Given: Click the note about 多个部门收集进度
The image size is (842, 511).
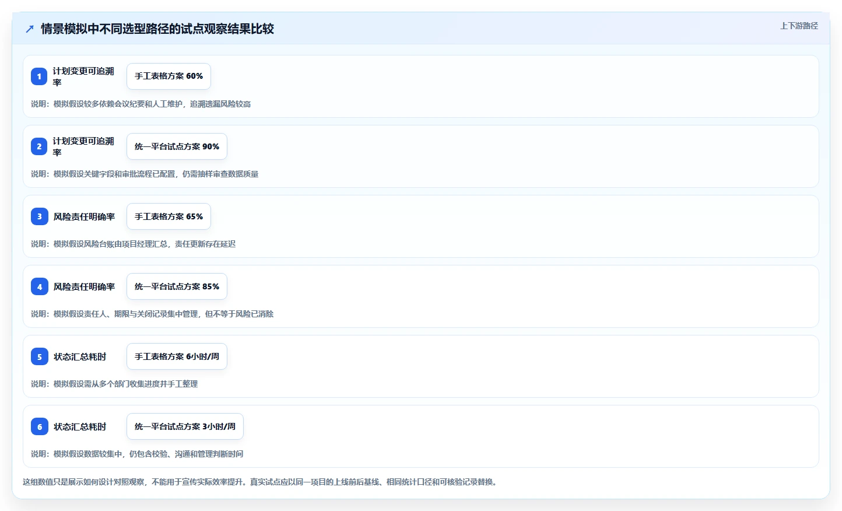Looking at the screenshot, I should coord(114,384).
